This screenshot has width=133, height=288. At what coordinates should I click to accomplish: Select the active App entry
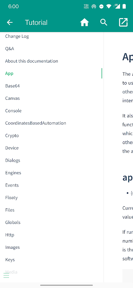(x=9, y=73)
